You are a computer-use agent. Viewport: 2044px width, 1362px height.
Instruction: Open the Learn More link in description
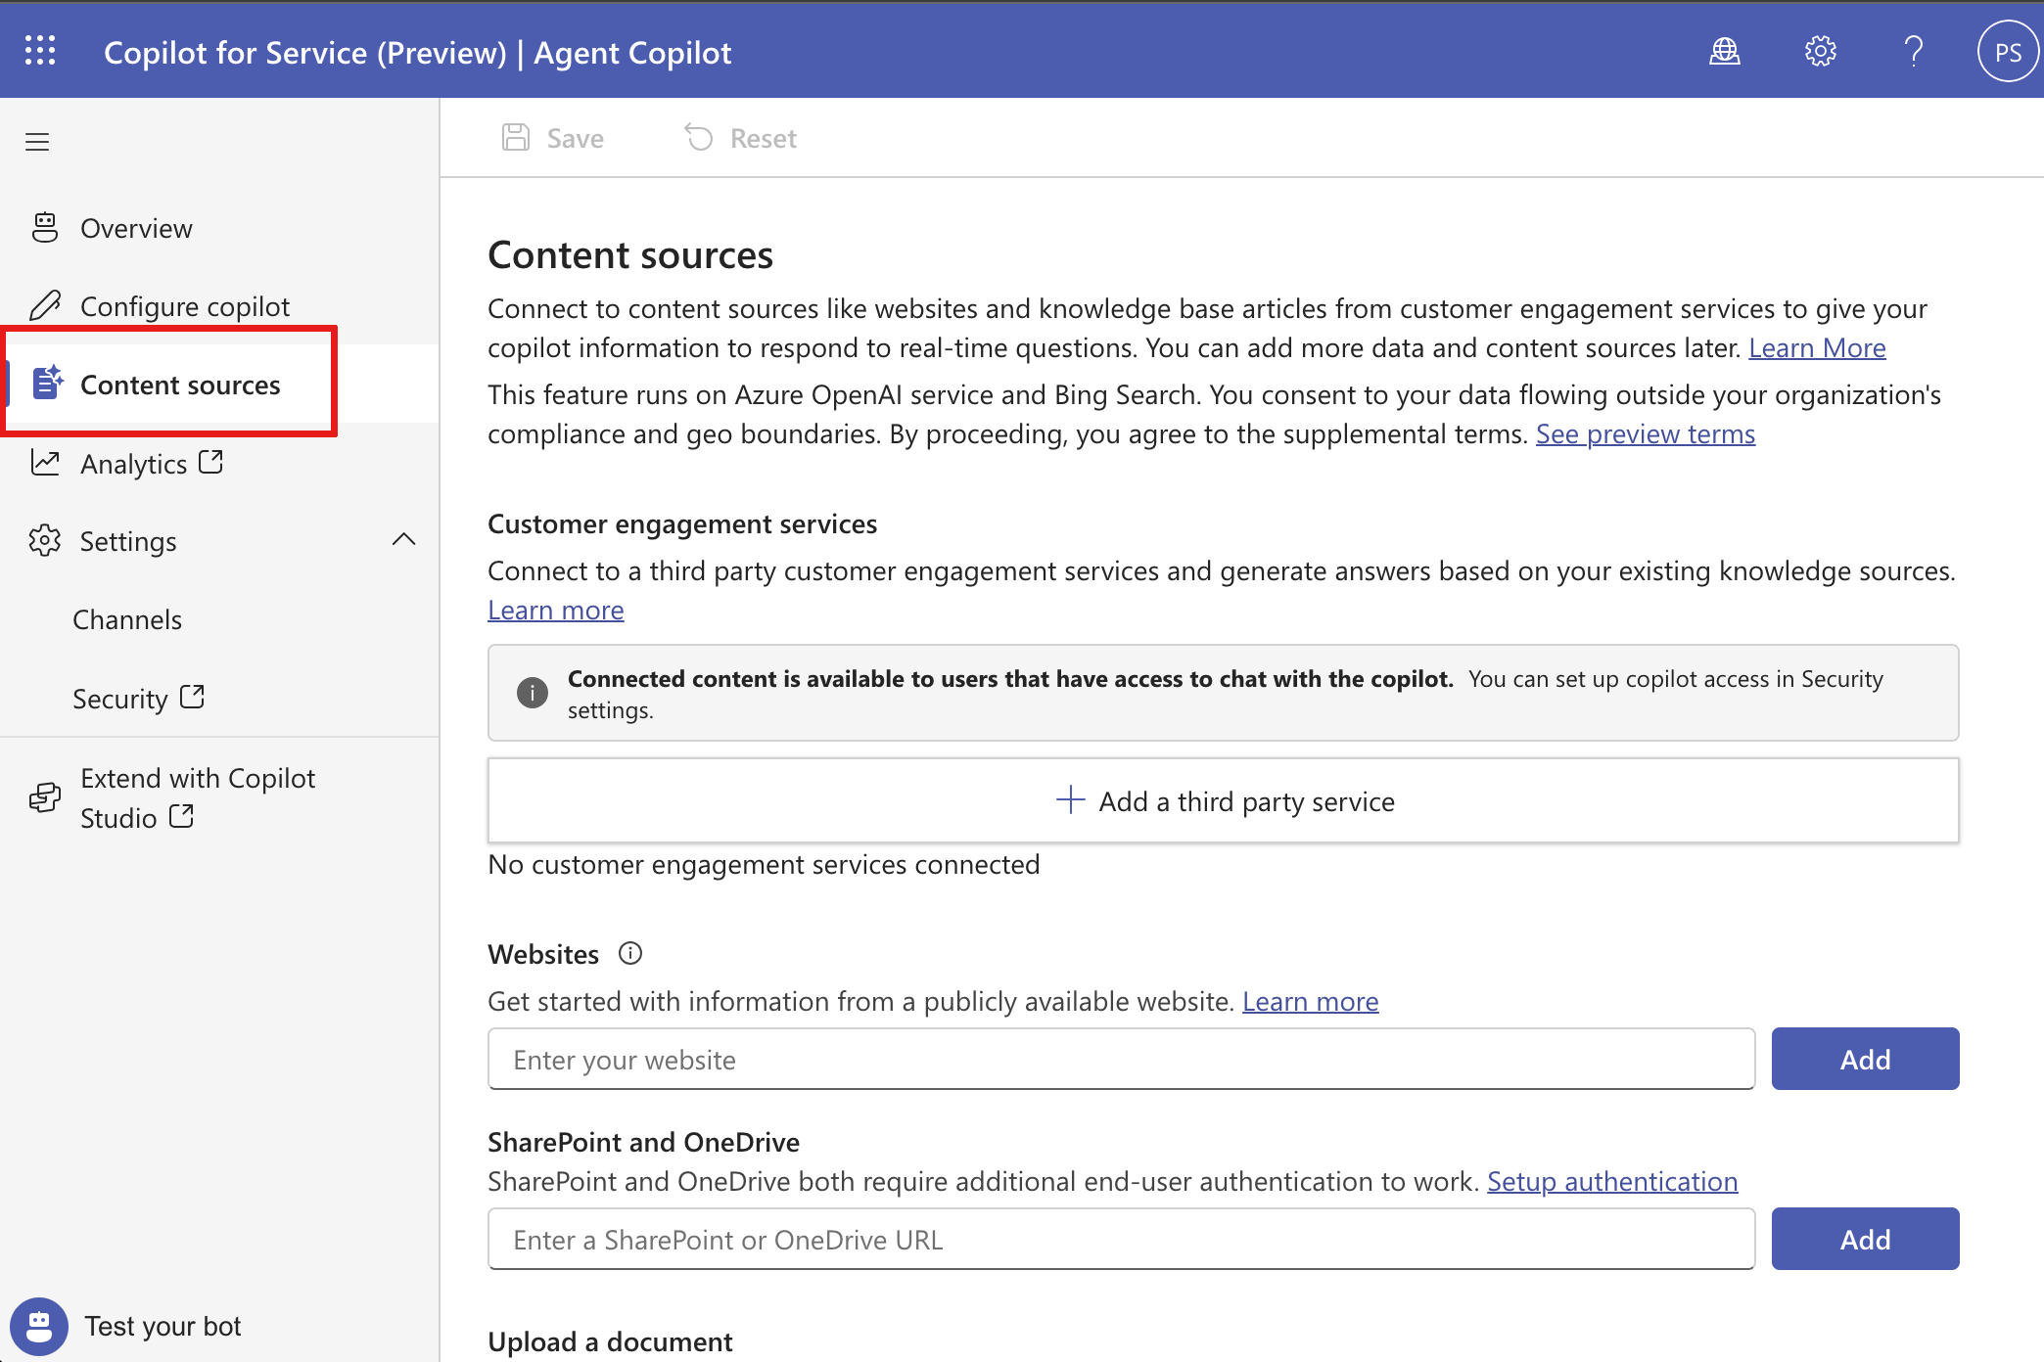[1817, 347]
